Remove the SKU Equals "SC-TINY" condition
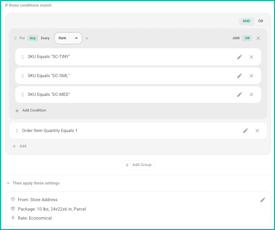 coord(251,57)
